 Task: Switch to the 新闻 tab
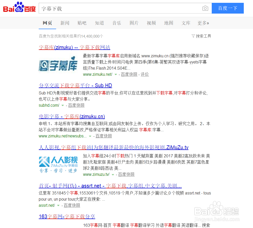click(65, 23)
